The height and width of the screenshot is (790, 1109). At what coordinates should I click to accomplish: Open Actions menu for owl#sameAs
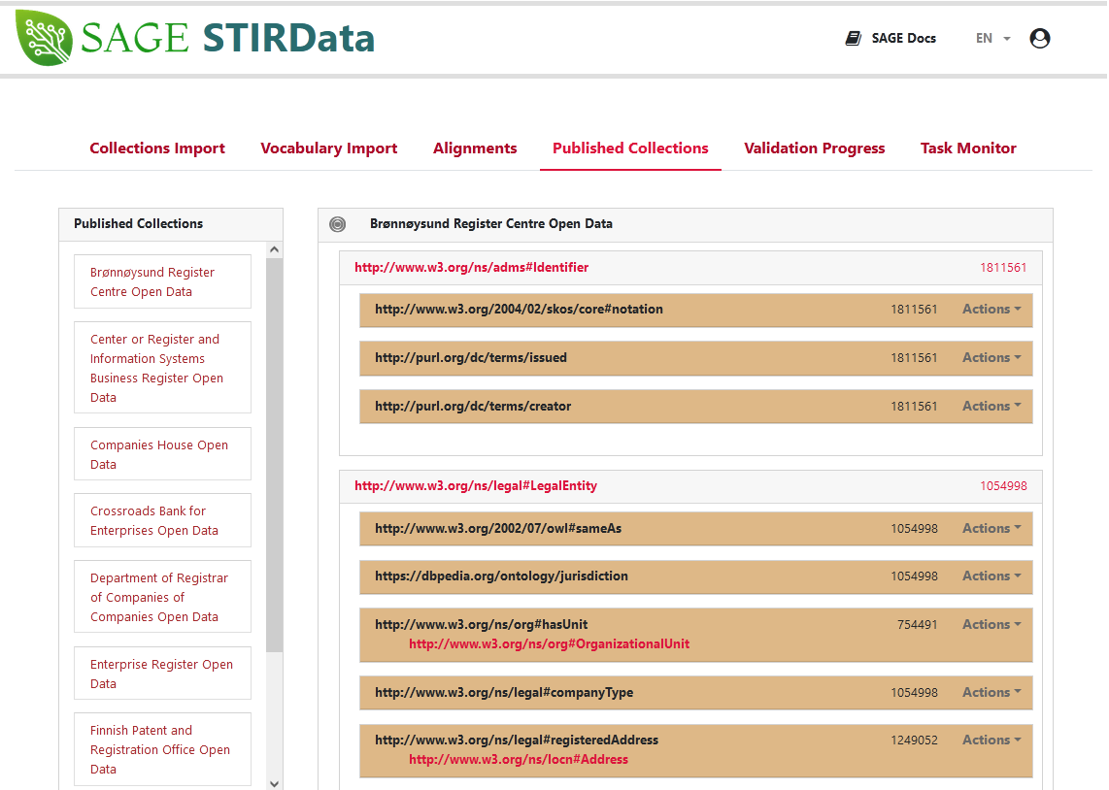[991, 529]
